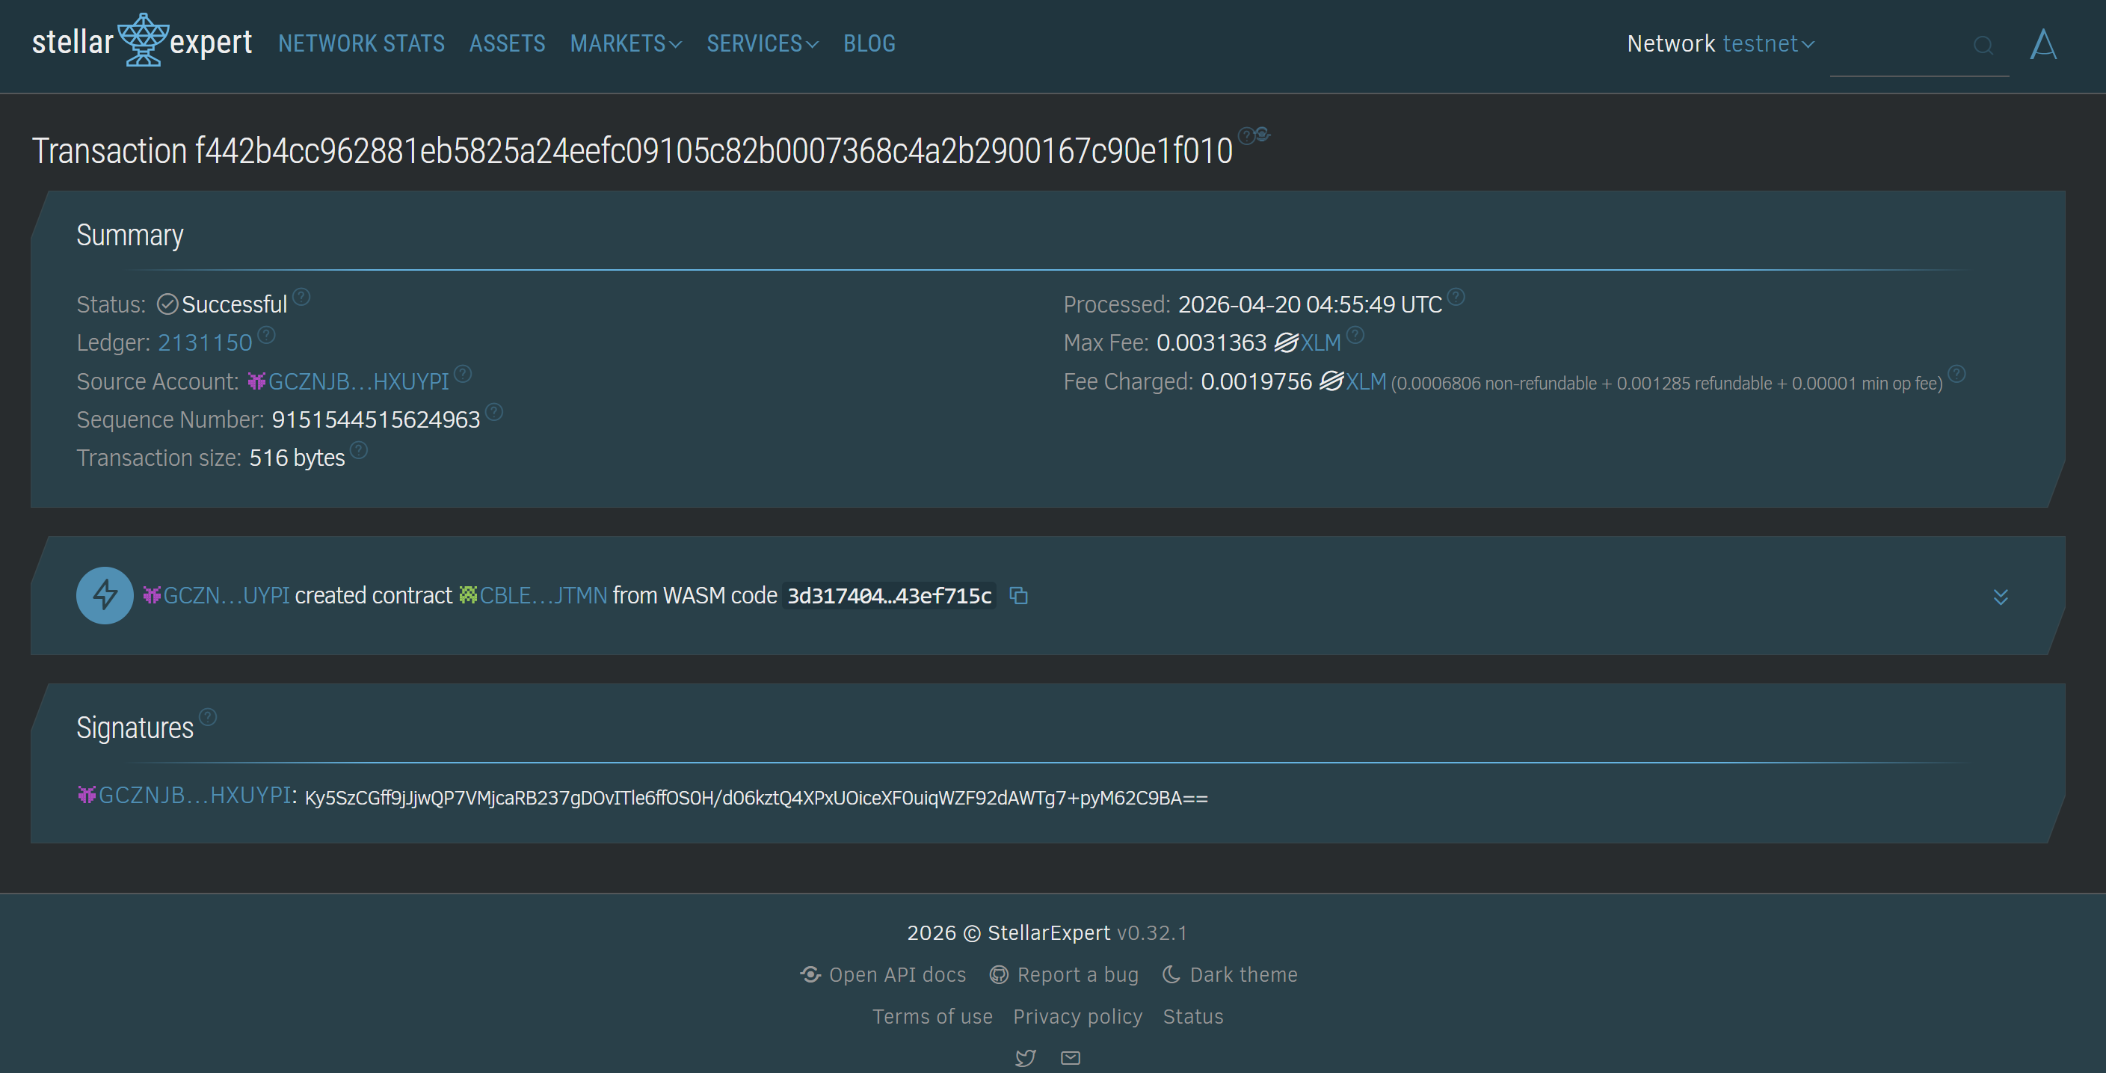Image resolution: width=2106 pixels, height=1073 pixels.
Task: Open the Markets dropdown menu
Action: [626, 43]
